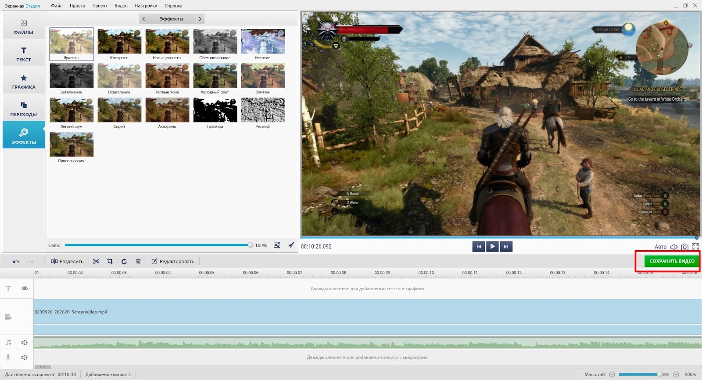Apply the Тёплые тона effect

pos(167,78)
